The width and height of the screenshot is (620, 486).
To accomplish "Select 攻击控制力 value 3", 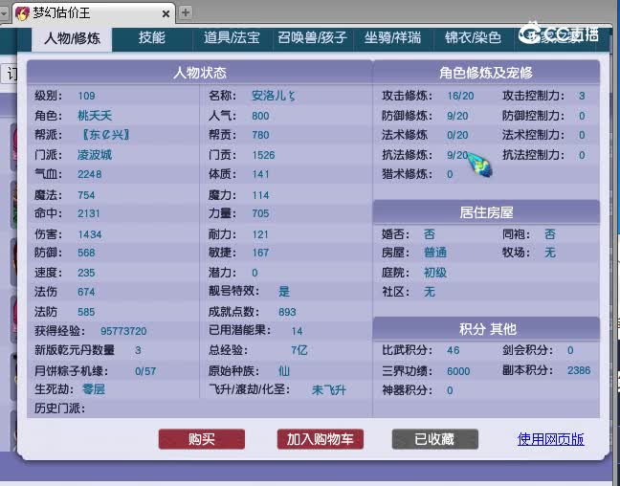I will click(x=582, y=96).
